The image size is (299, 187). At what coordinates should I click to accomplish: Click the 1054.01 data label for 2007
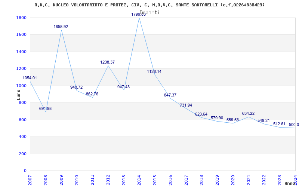point(30,78)
